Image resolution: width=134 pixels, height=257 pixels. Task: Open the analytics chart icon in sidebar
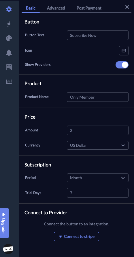click(9, 82)
